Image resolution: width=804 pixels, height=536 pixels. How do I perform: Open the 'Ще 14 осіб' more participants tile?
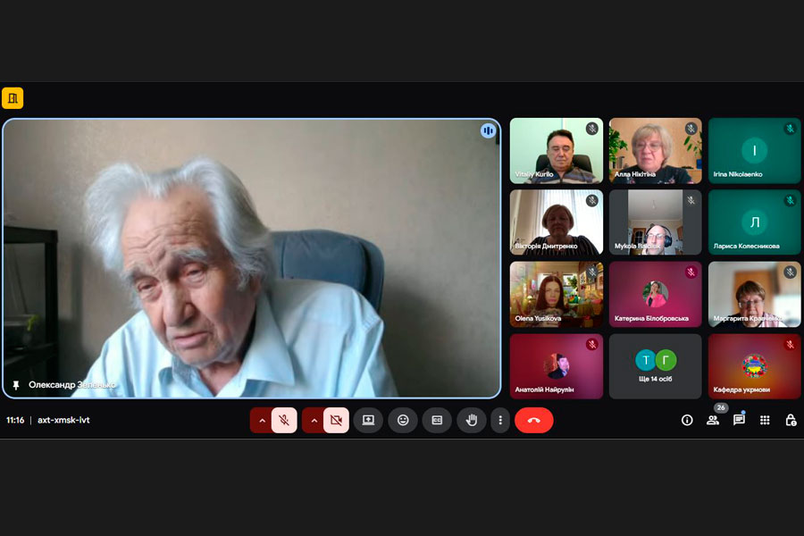click(656, 366)
